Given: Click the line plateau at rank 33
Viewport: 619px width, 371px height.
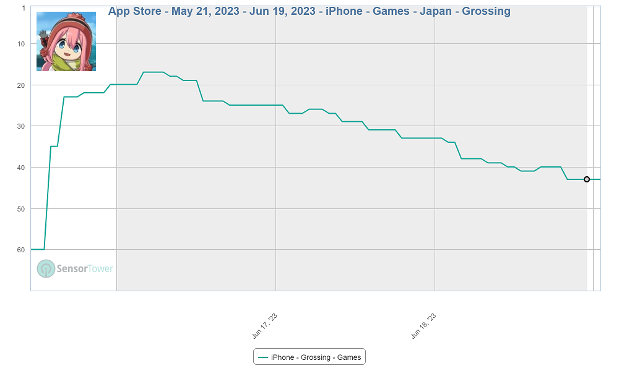Looking at the screenshot, I should pos(422,138).
